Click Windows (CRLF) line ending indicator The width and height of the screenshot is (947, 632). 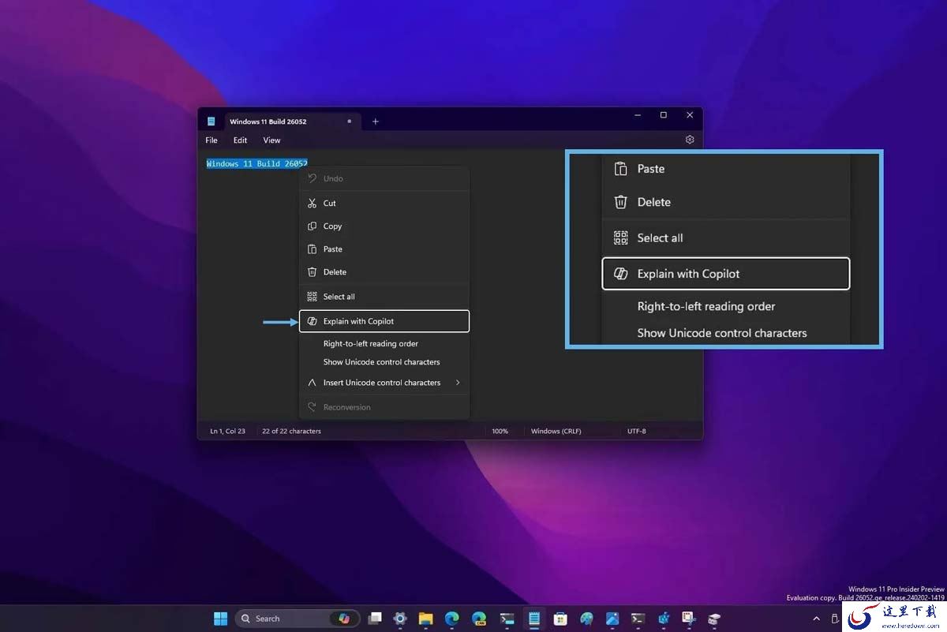click(x=556, y=432)
